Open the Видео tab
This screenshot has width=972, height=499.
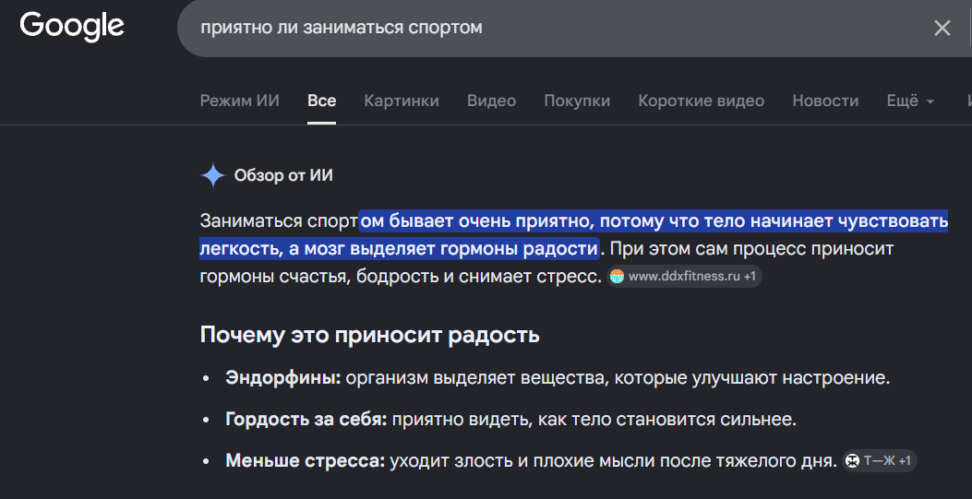click(491, 101)
